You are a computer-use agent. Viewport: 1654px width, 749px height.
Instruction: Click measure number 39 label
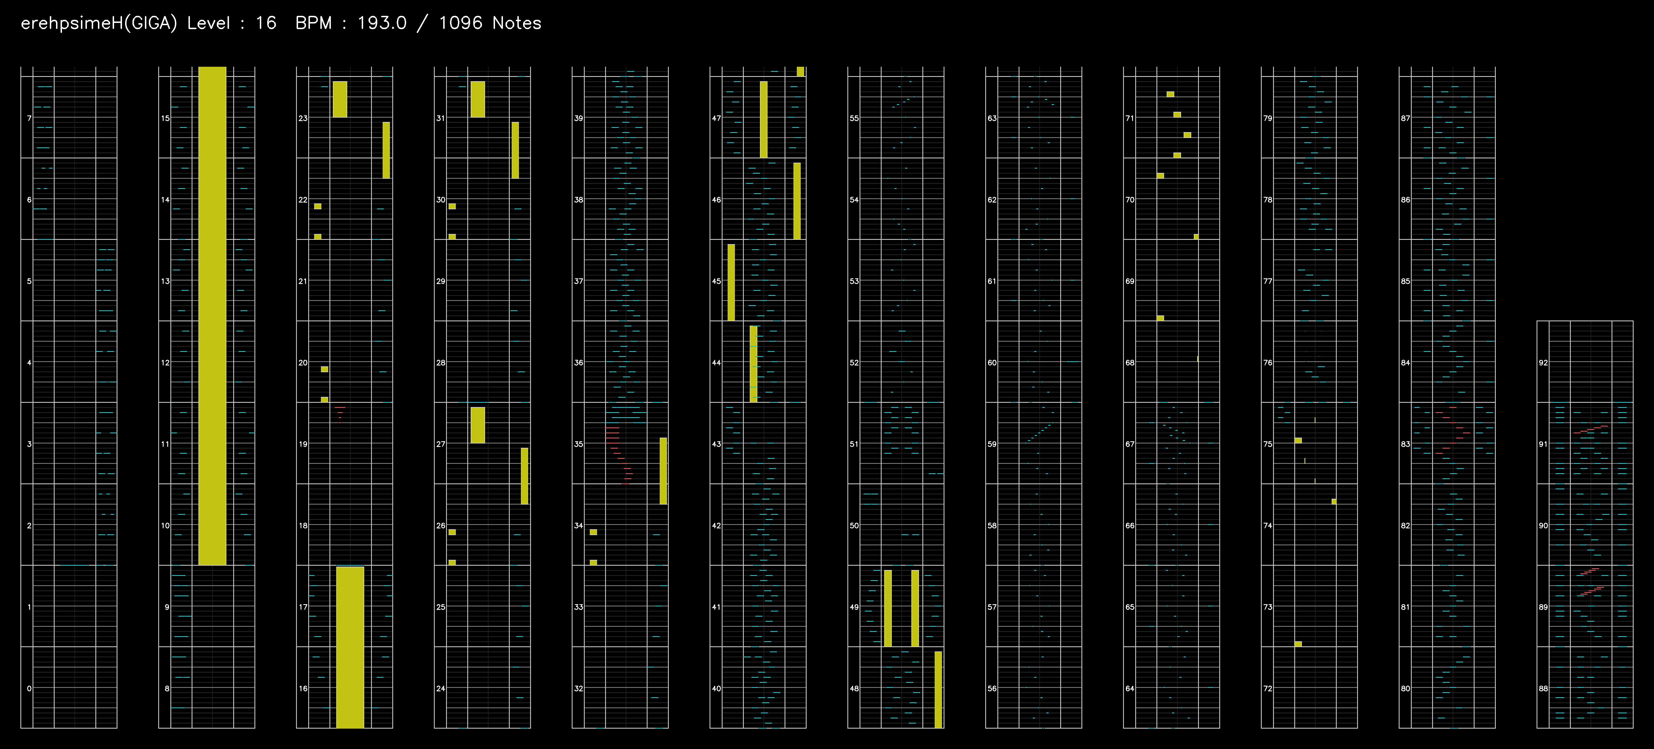point(579,118)
